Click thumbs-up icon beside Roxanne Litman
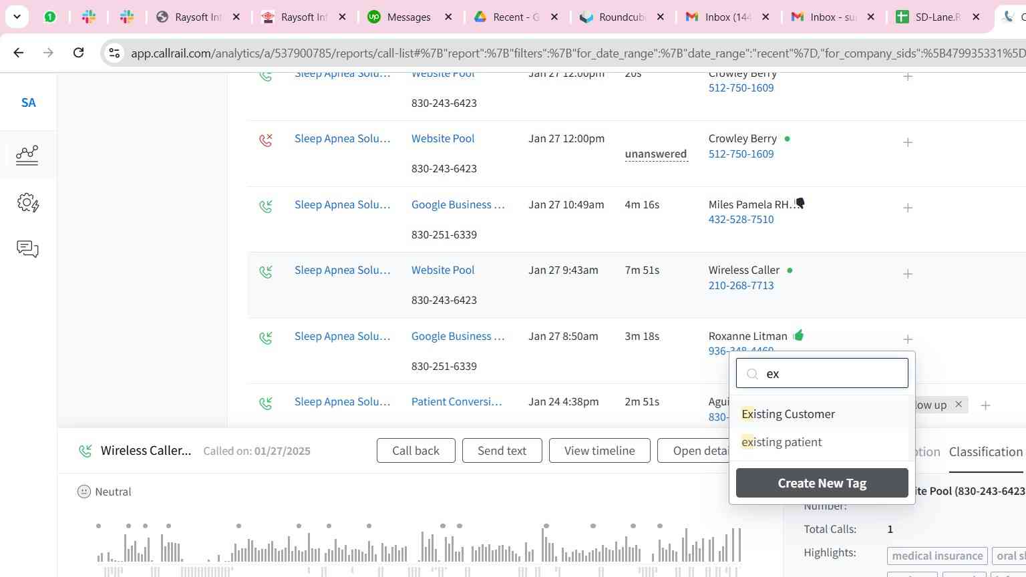 pos(798,335)
